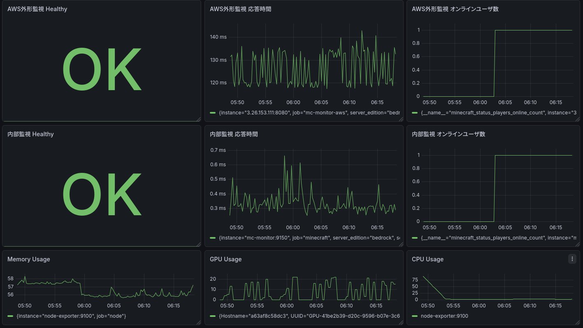Click the 0.3 ms axis label
The image size is (583, 328).
click(218, 208)
